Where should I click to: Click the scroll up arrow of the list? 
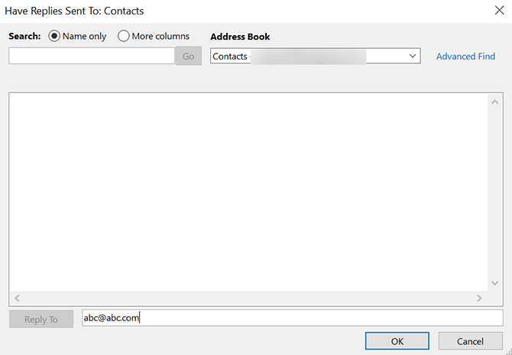pos(494,101)
